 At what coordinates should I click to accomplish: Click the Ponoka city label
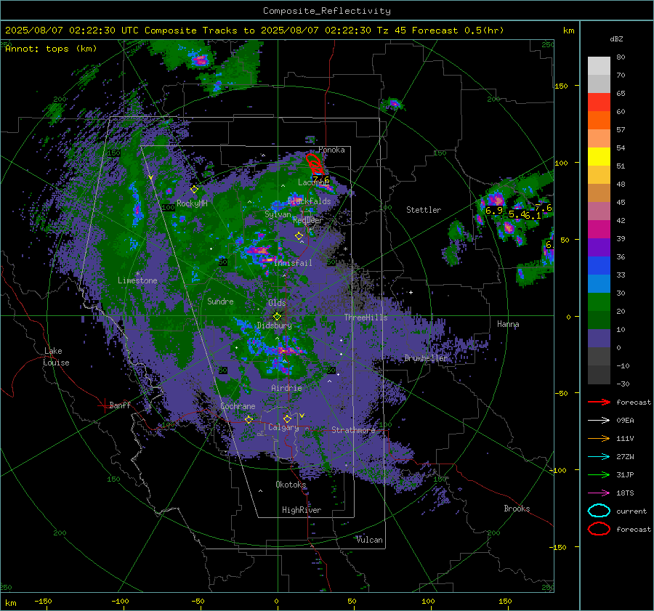click(x=331, y=150)
